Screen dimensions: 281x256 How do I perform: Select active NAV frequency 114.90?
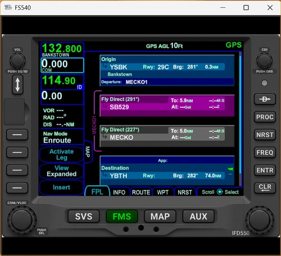(62, 81)
